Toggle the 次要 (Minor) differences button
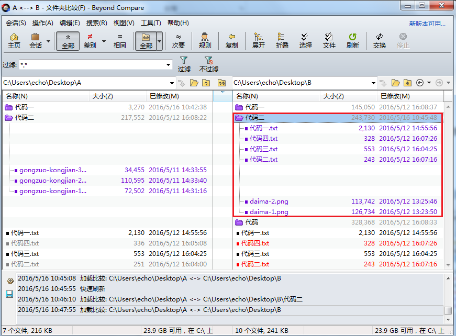The height and width of the screenshot is (336, 456). click(x=179, y=40)
